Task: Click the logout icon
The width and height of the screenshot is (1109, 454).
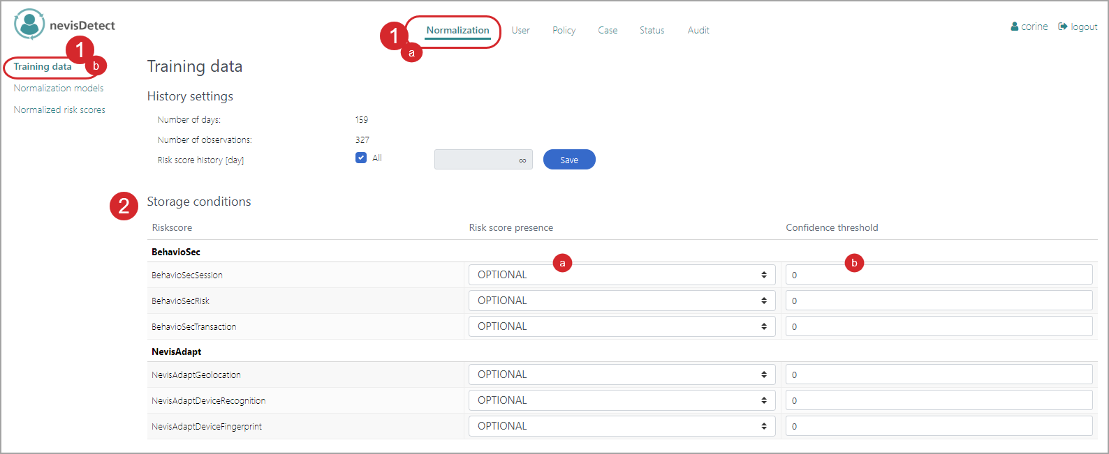Action: tap(1063, 27)
